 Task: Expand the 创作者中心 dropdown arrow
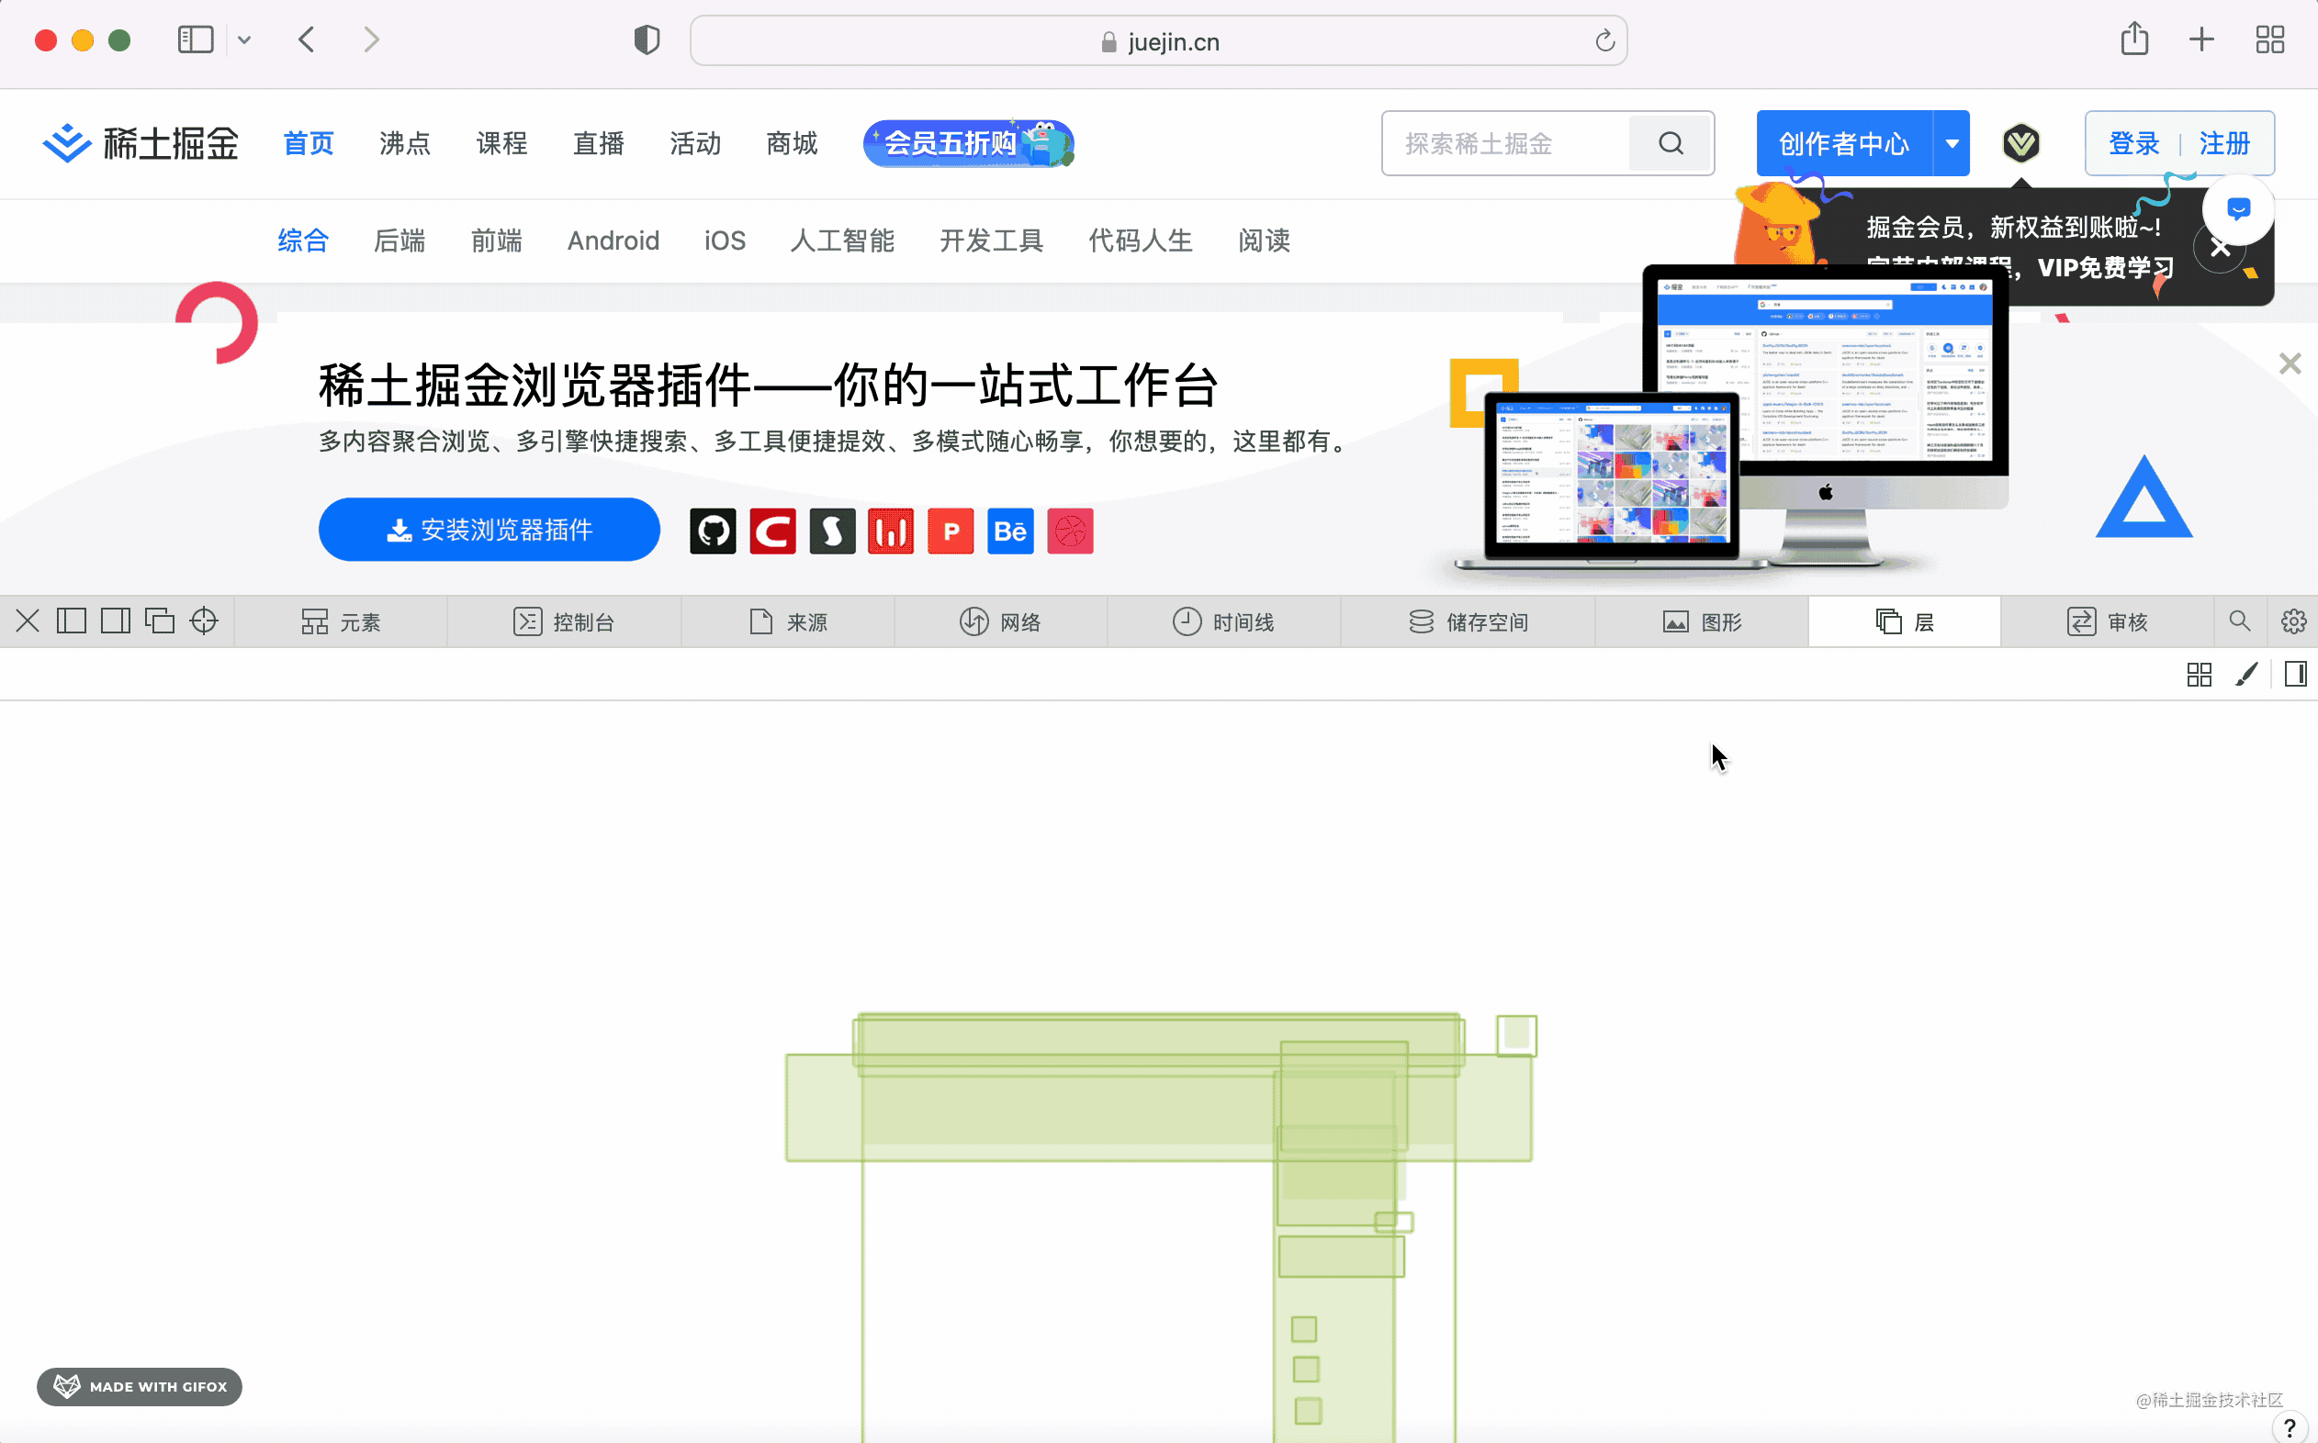[x=1952, y=144]
